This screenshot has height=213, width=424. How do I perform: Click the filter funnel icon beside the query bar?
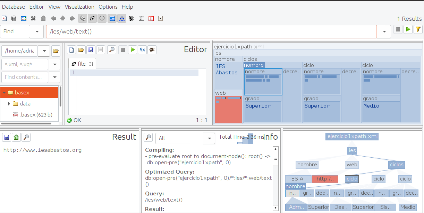coord(418,30)
